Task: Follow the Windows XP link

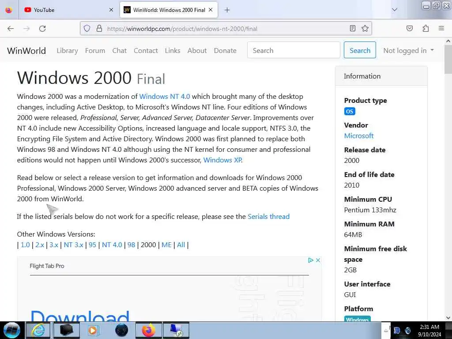Action: (222, 160)
